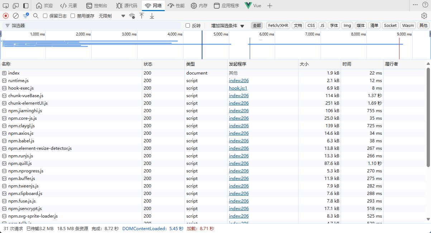Enable the 禁用缓存 checkbox
The height and width of the screenshot is (233, 431).
pos(73,16)
